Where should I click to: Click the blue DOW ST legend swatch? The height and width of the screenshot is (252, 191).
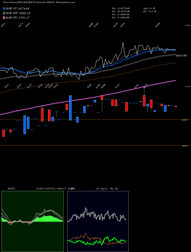click(x=4, y=9)
